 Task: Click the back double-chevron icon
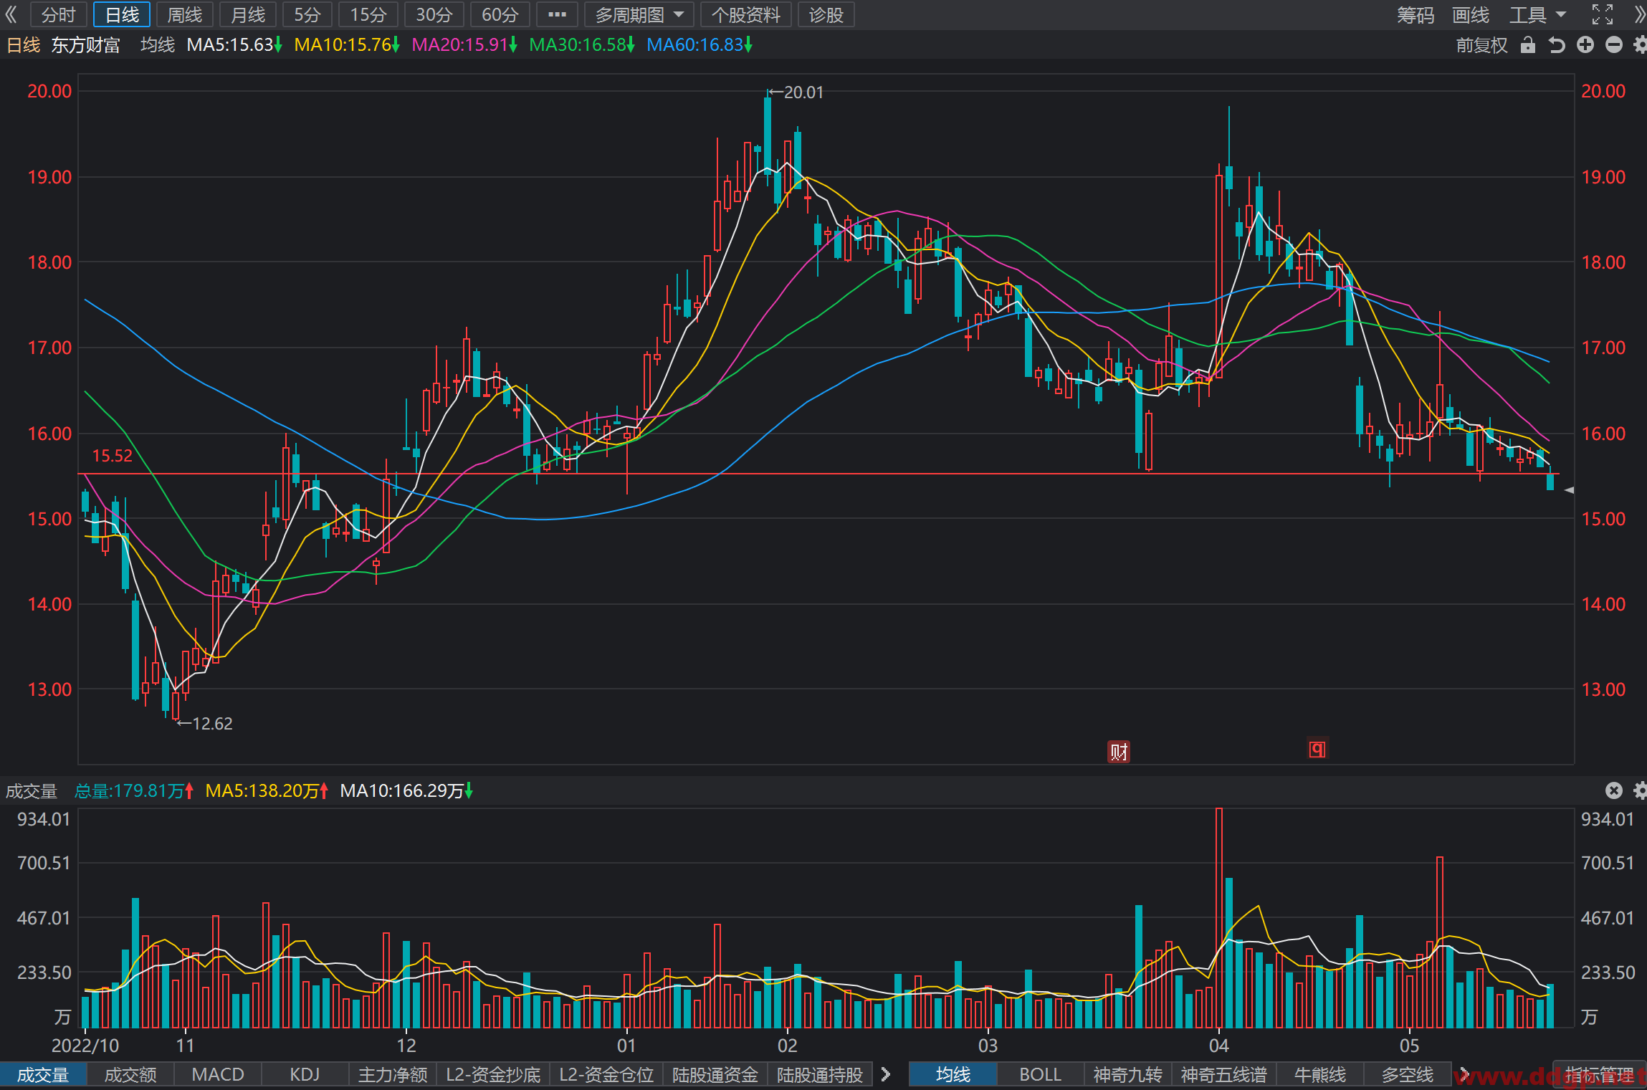(x=11, y=14)
